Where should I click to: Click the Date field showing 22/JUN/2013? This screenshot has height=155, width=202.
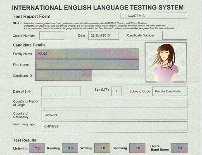pyautogui.click(x=104, y=35)
